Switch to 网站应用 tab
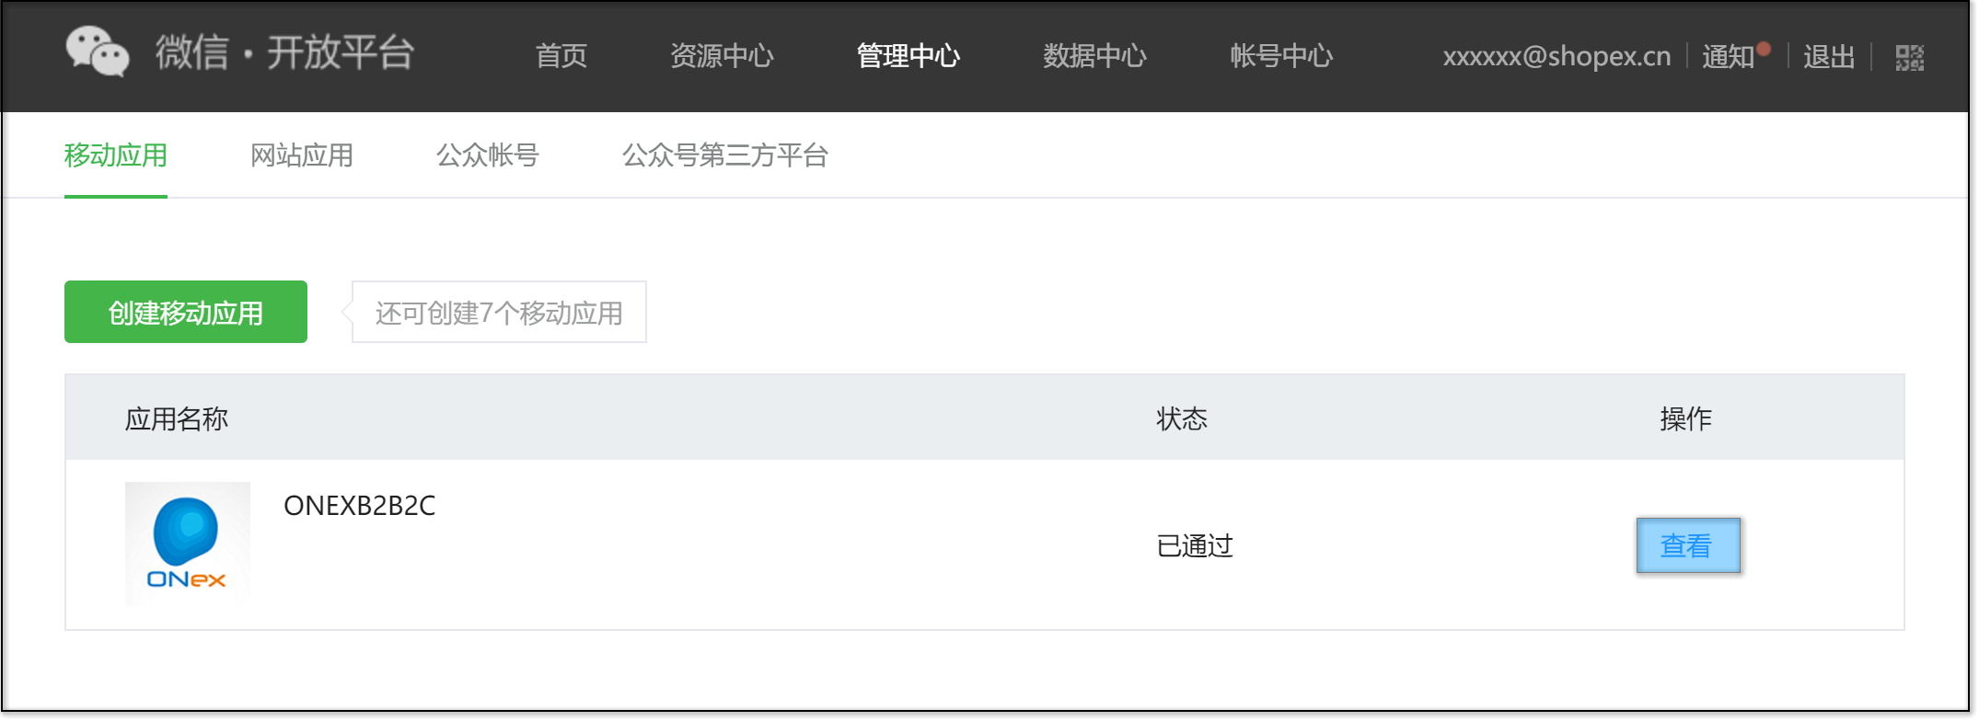 coord(302,155)
